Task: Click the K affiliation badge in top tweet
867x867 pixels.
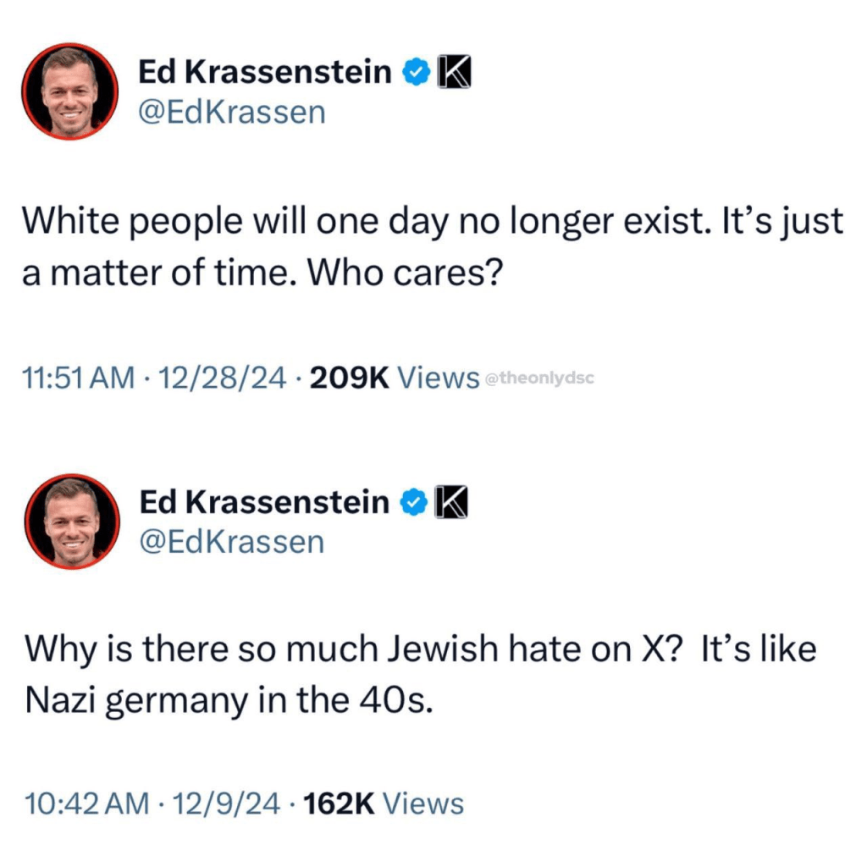Action: point(452,74)
